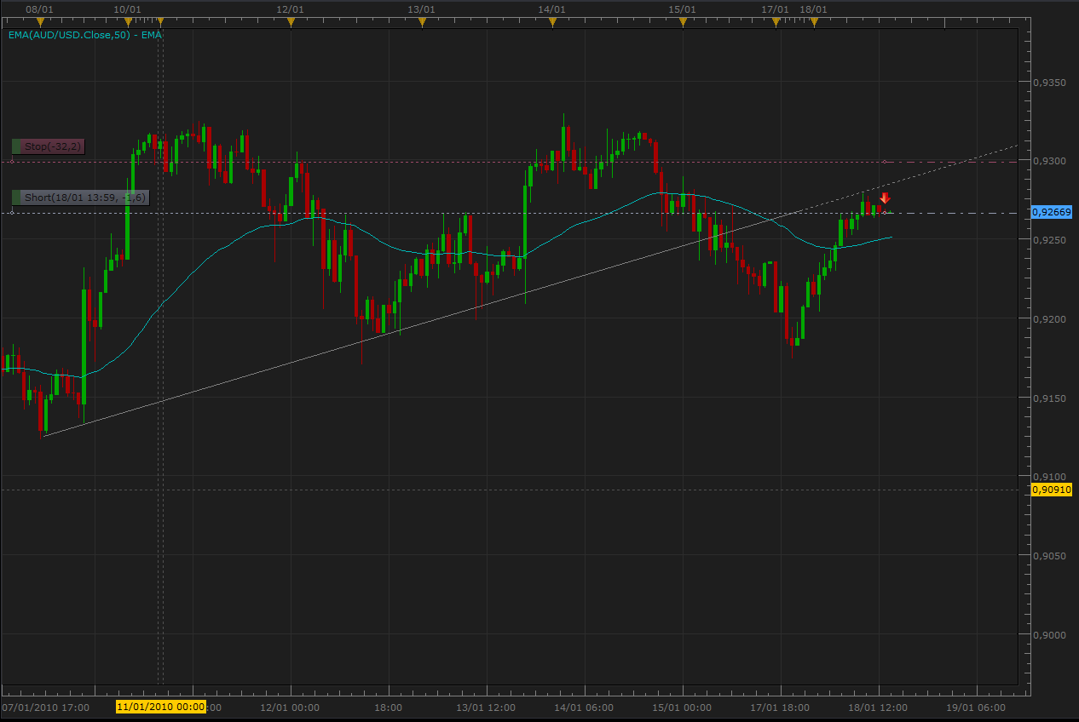Click the blue 0,92669 current price tag
The image size is (1079, 722).
tap(1052, 212)
